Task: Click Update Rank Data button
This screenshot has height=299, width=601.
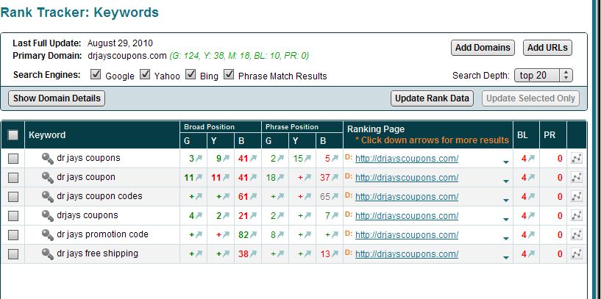Action: coord(432,98)
